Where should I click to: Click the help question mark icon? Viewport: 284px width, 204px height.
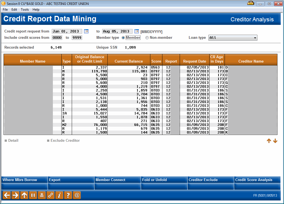click(x=68, y=195)
